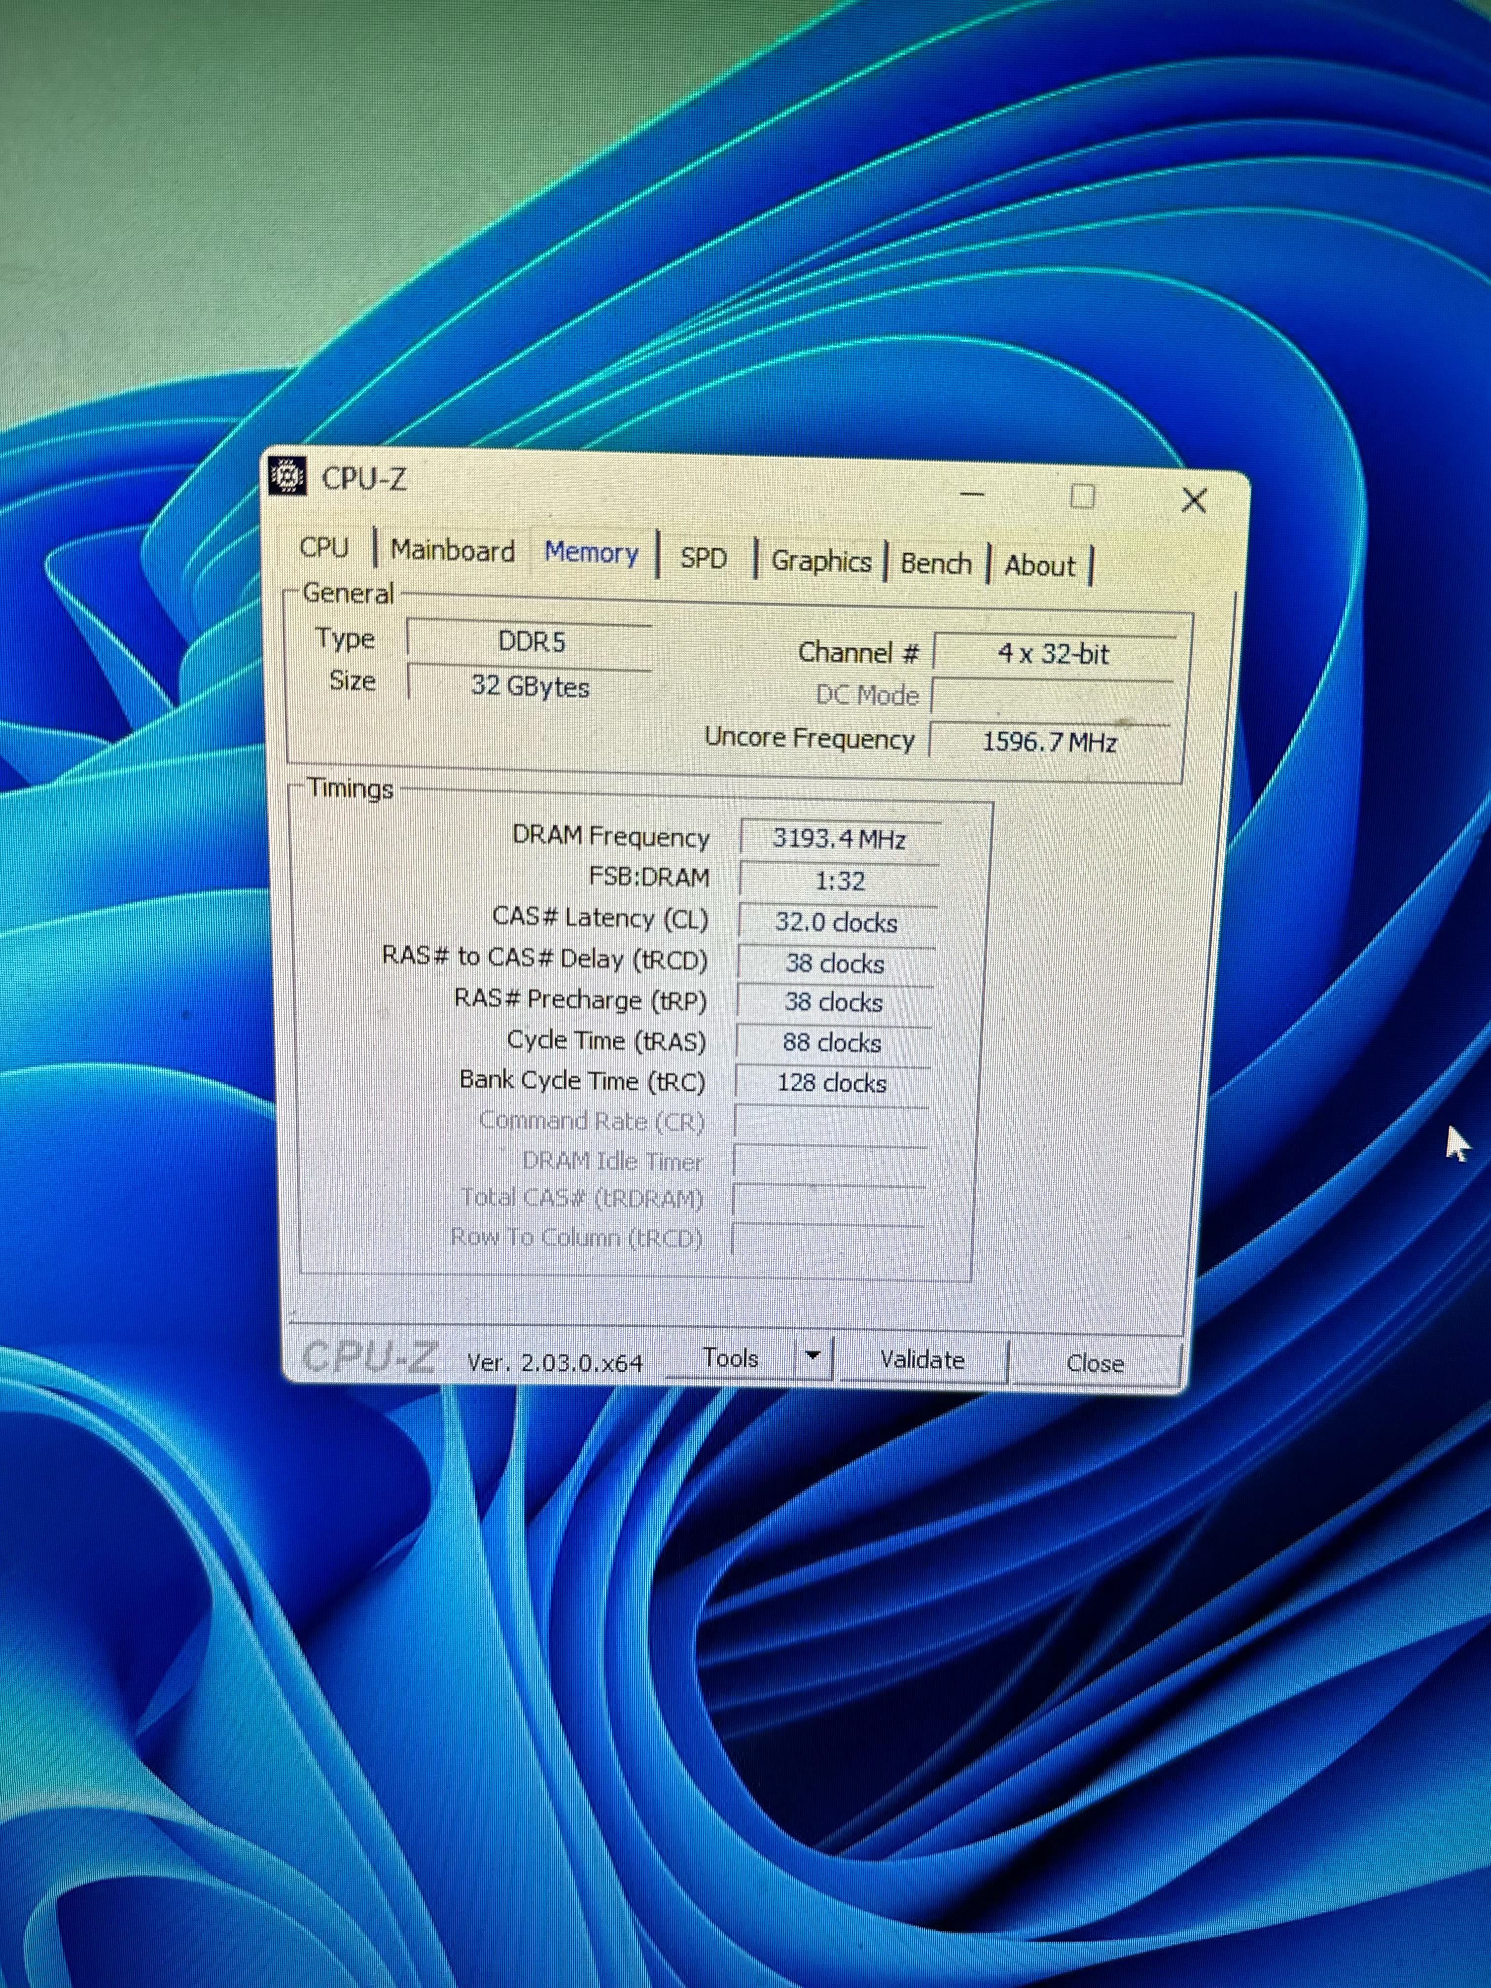Click the empty DRAM Idle Timer field
The width and height of the screenshot is (1491, 1988).
829,1161
